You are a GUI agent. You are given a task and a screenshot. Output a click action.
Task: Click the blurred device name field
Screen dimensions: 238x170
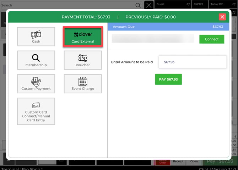(x=153, y=39)
